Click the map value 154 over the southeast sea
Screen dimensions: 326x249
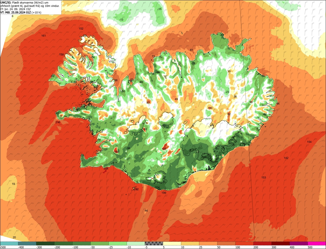point(309,142)
